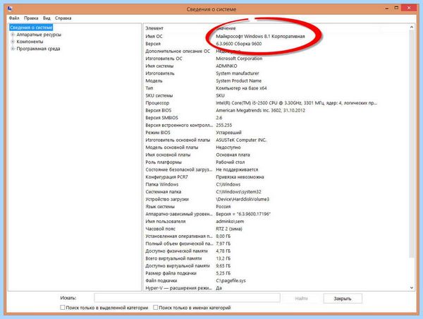
Task: Expand Компоненты node
Action: 13,42
